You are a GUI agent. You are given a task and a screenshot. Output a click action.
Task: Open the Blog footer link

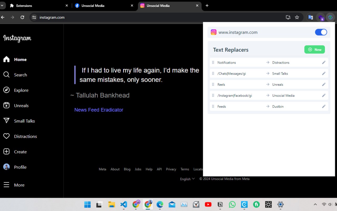point(127,169)
